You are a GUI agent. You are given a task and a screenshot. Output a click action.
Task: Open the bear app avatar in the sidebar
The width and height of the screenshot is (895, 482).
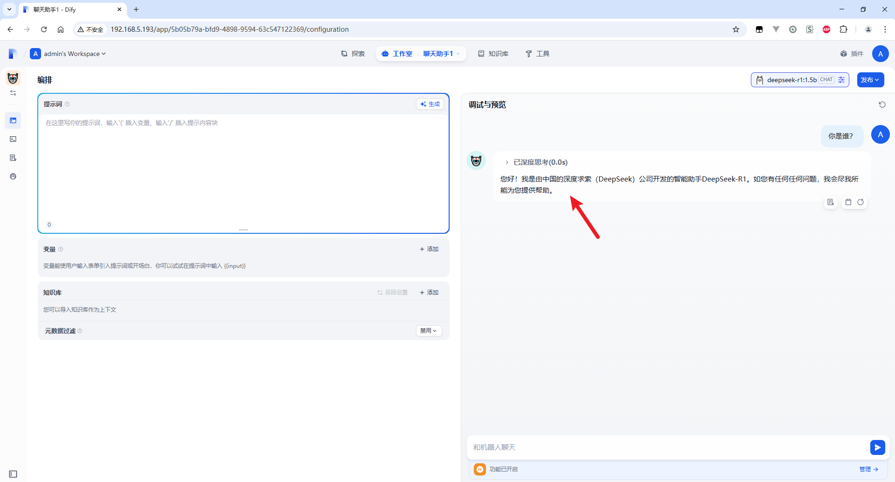point(13,78)
